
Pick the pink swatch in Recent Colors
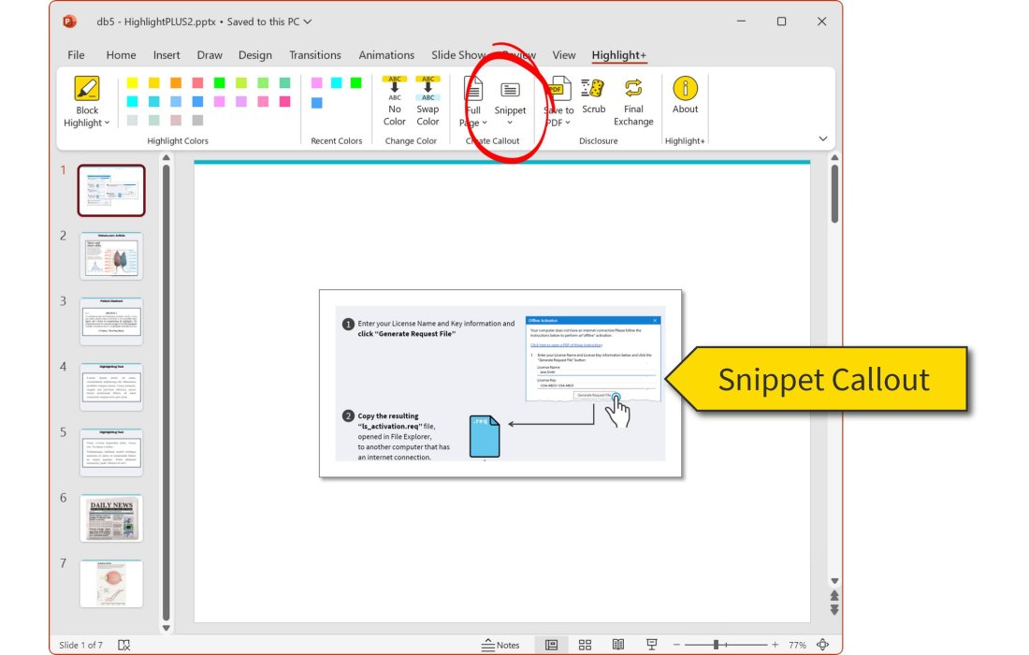pyautogui.click(x=317, y=82)
